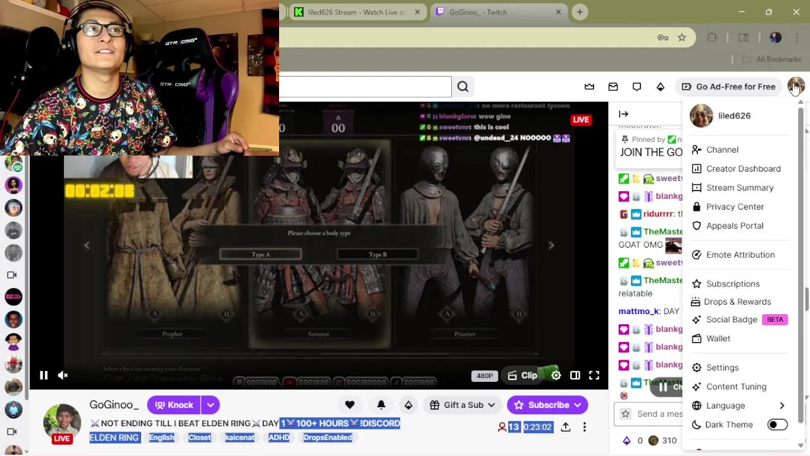Follow channel with the heart icon
The height and width of the screenshot is (456, 810).
click(349, 405)
